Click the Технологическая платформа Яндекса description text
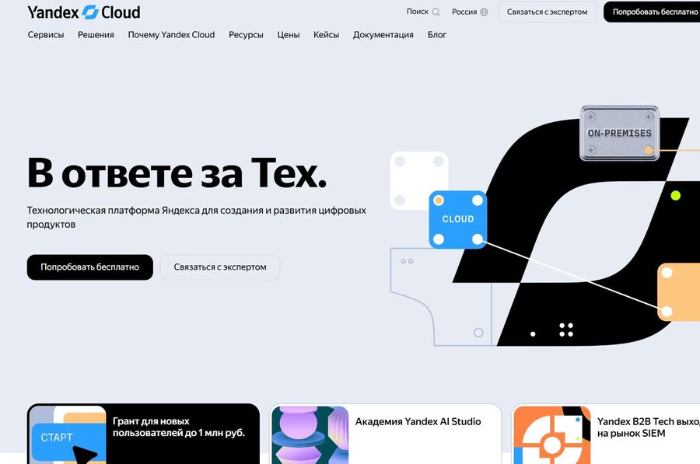Screen dimensions: 700x464 [x=197, y=218]
